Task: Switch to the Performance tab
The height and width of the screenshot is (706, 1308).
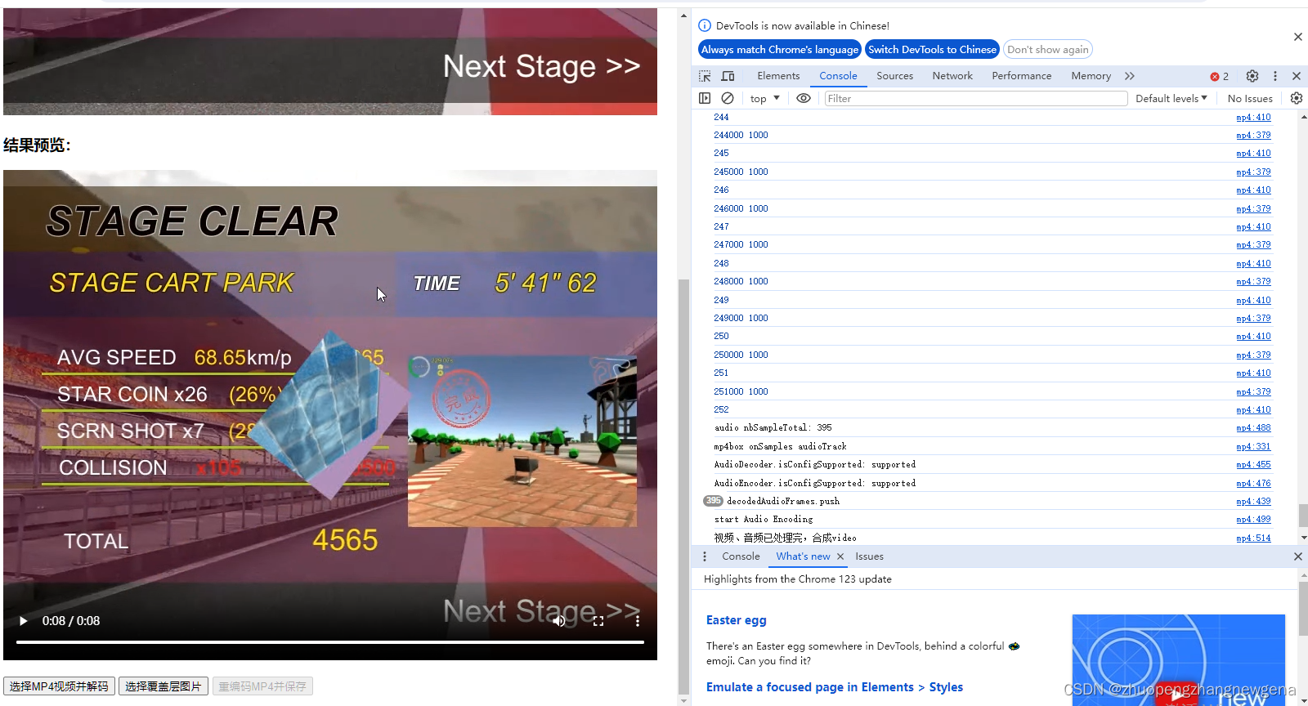Action: coord(1021,76)
